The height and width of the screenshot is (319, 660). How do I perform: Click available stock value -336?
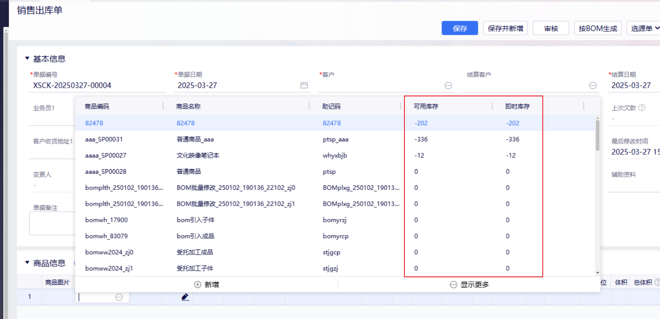pyautogui.click(x=421, y=139)
